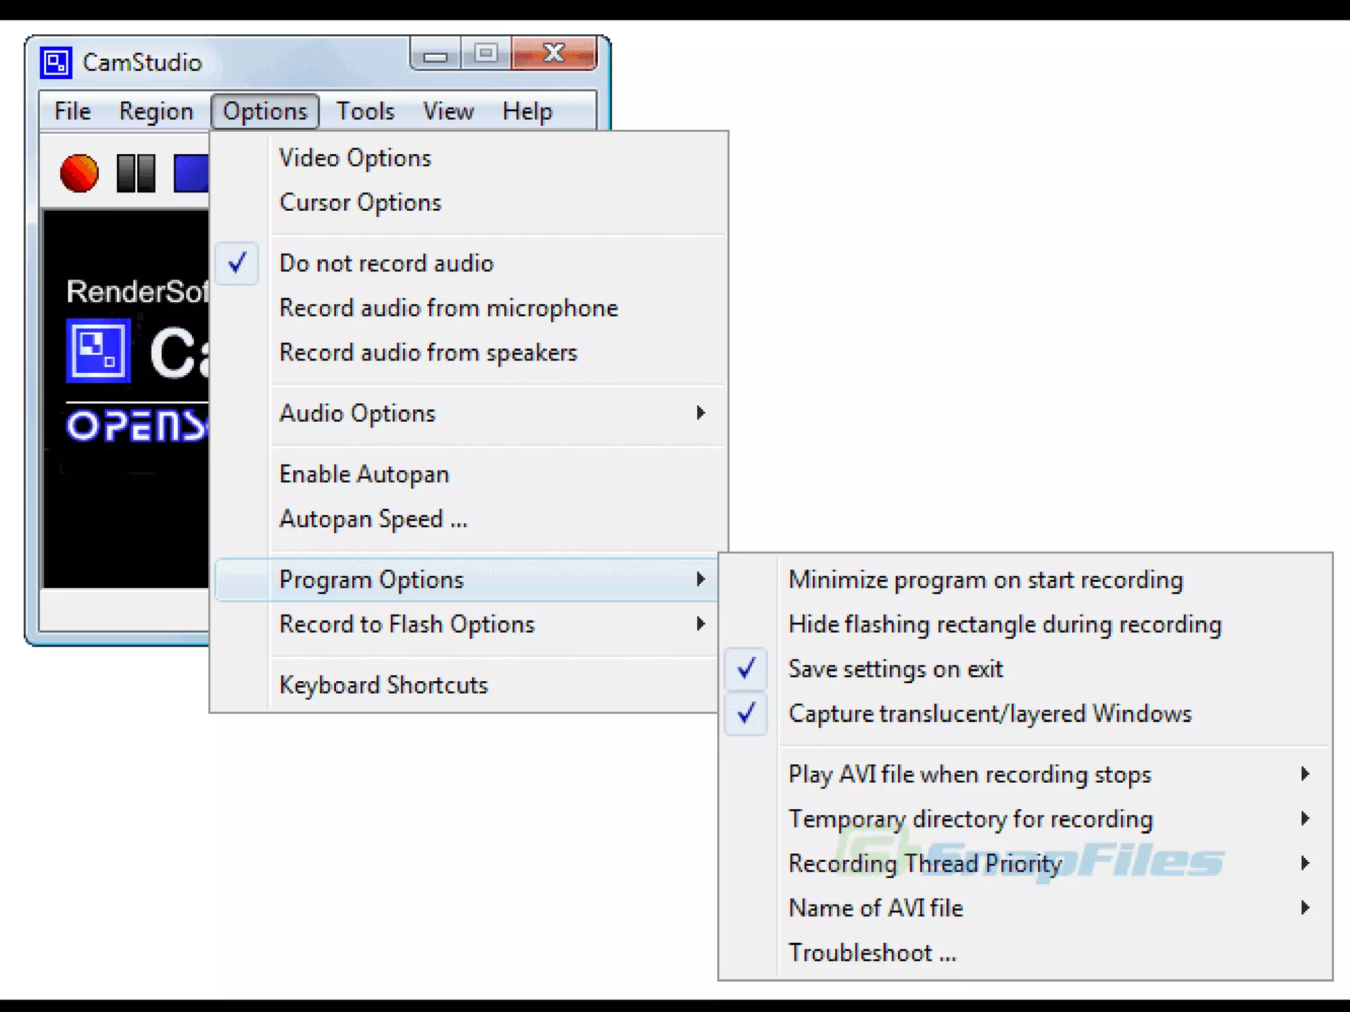
Task: Uncheck Do not record audio
Action: pos(386,264)
